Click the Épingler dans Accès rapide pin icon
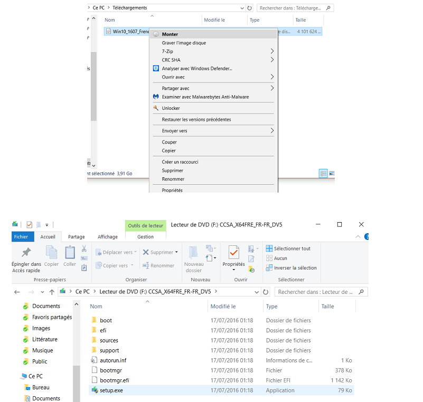This screenshot has width=423, height=402. pos(26,253)
